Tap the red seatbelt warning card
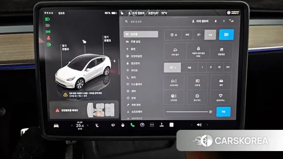This screenshot has height=159, width=283. (x=84, y=110)
